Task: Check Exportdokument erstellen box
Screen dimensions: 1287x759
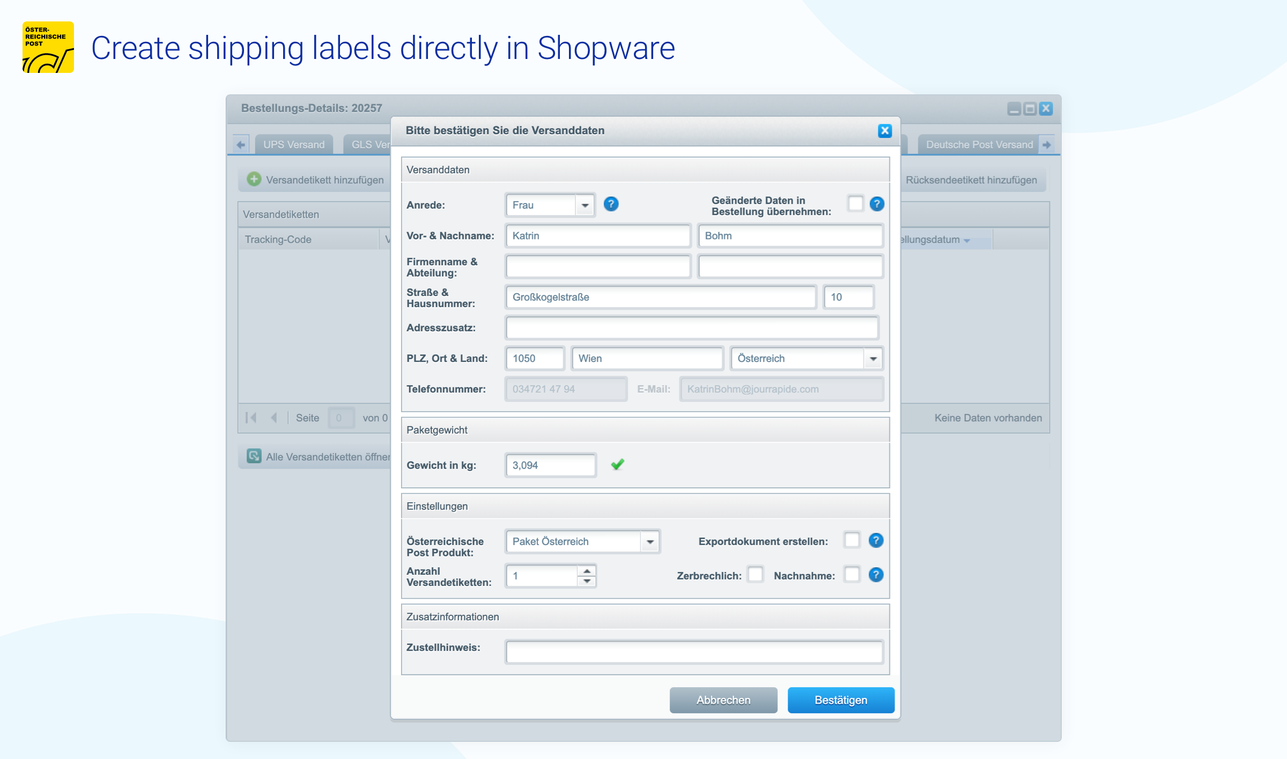Action: tap(852, 540)
